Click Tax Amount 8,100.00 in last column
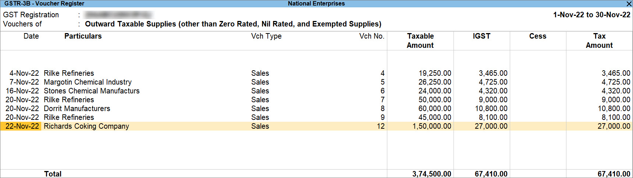Image resolution: width=633 pixels, height=178 pixels. click(x=616, y=117)
